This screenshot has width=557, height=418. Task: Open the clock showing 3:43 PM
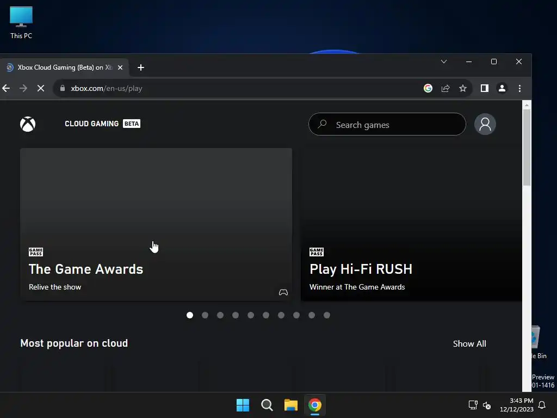pos(517,405)
